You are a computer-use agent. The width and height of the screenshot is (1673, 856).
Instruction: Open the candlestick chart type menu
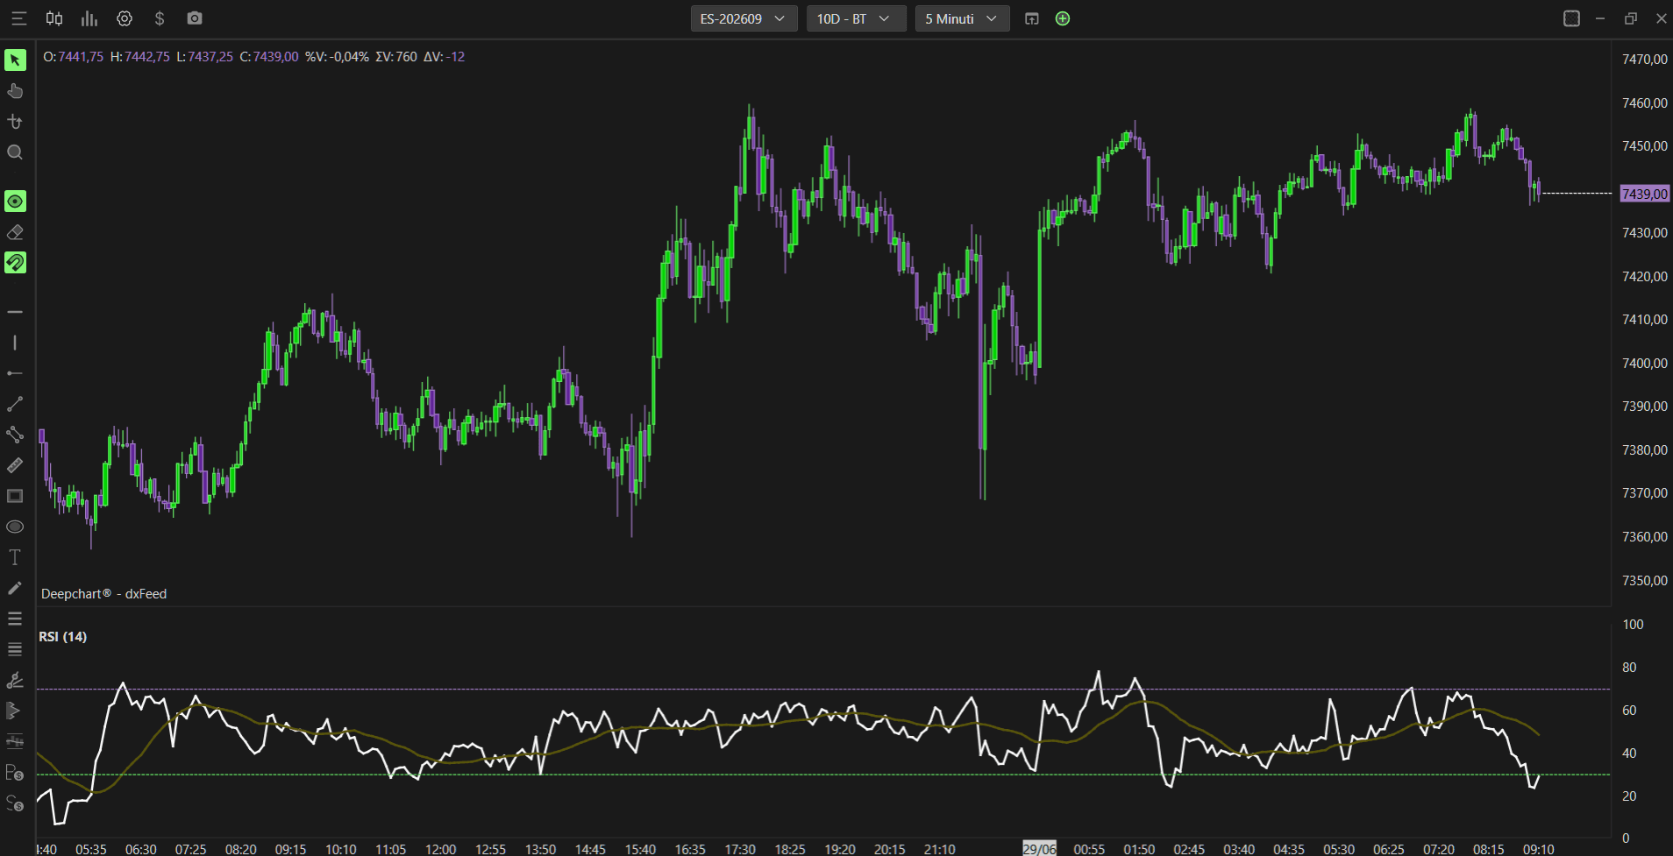[54, 18]
